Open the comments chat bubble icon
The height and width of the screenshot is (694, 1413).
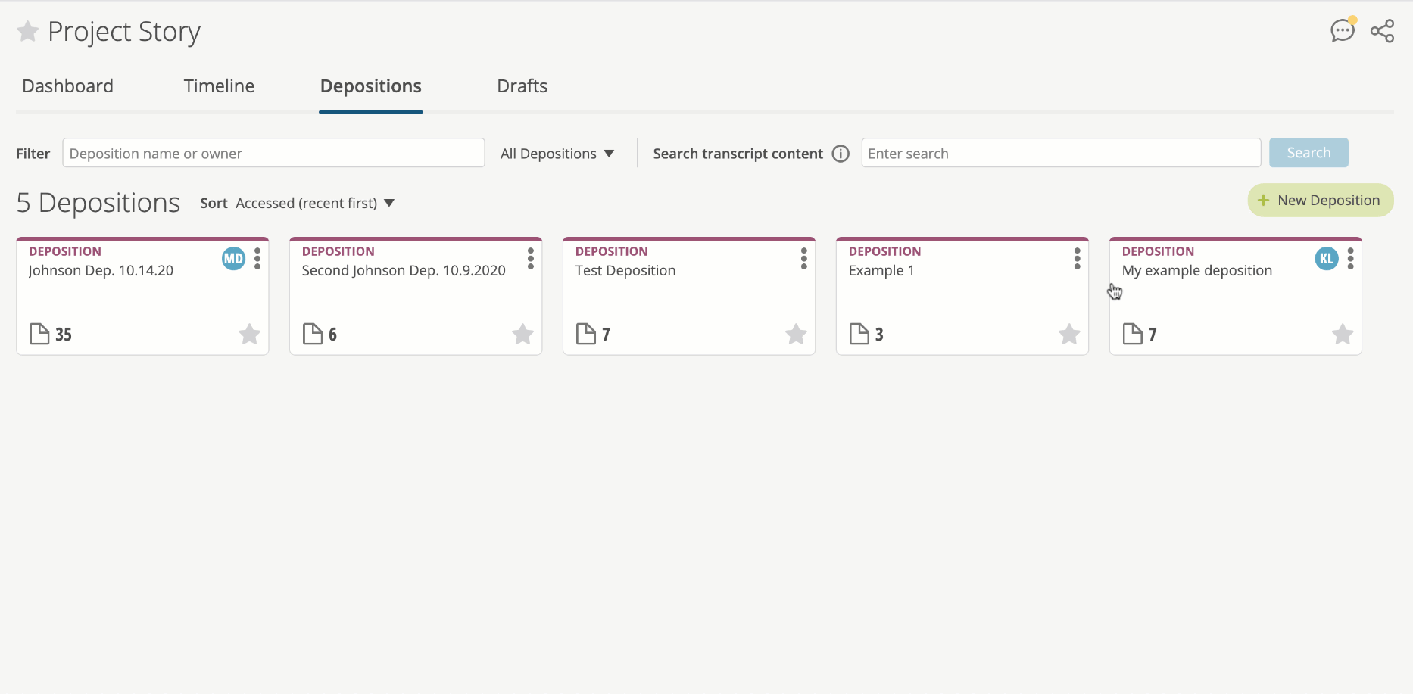click(1343, 30)
